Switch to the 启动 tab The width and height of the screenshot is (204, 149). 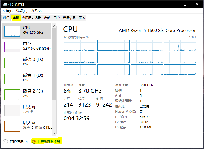(x=47, y=18)
